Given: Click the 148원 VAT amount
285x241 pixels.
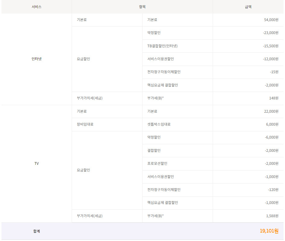Looking at the screenshot, I should pyautogui.click(x=274, y=98).
